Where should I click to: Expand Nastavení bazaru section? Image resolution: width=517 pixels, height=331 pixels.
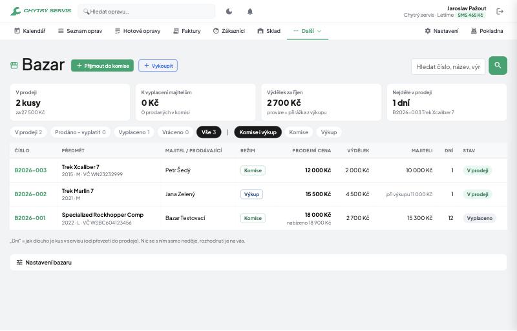tap(258, 263)
